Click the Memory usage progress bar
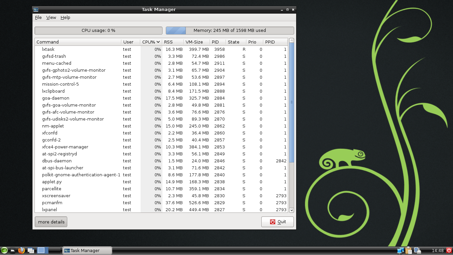453x255 pixels. [x=230, y=31]
